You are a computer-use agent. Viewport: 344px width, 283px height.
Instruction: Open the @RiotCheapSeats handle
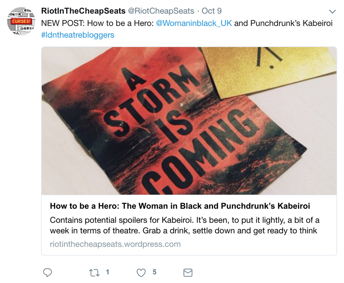tap(161, 11)
